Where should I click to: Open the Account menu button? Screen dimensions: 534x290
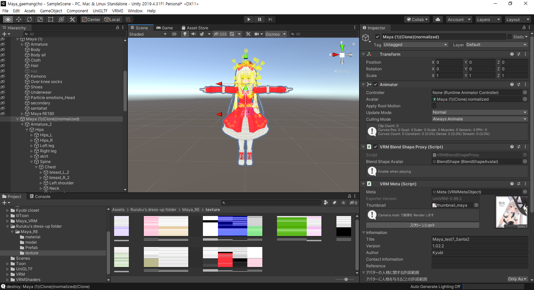tap(459, 19)
